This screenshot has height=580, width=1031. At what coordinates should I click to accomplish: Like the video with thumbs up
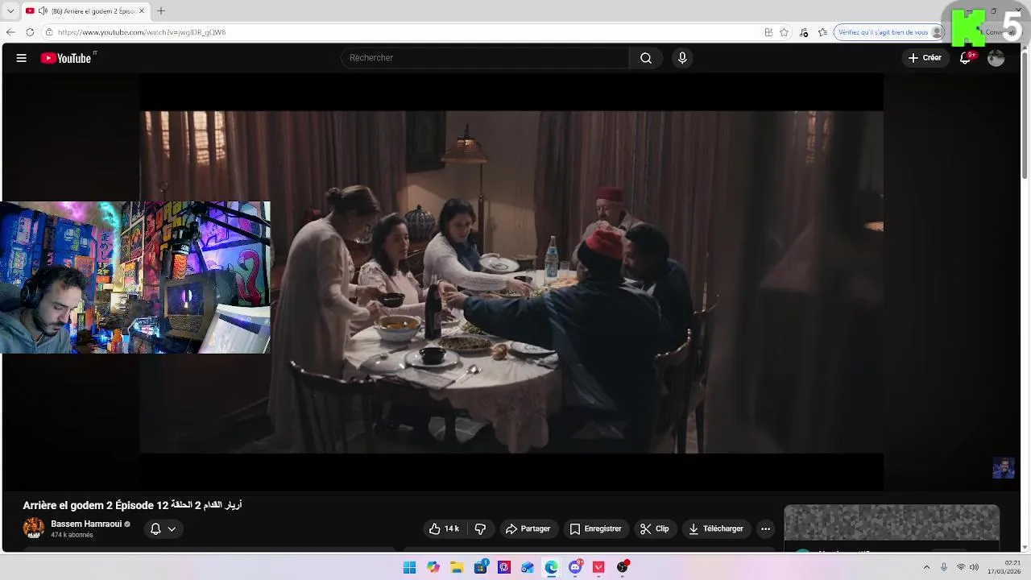point(444,529)
